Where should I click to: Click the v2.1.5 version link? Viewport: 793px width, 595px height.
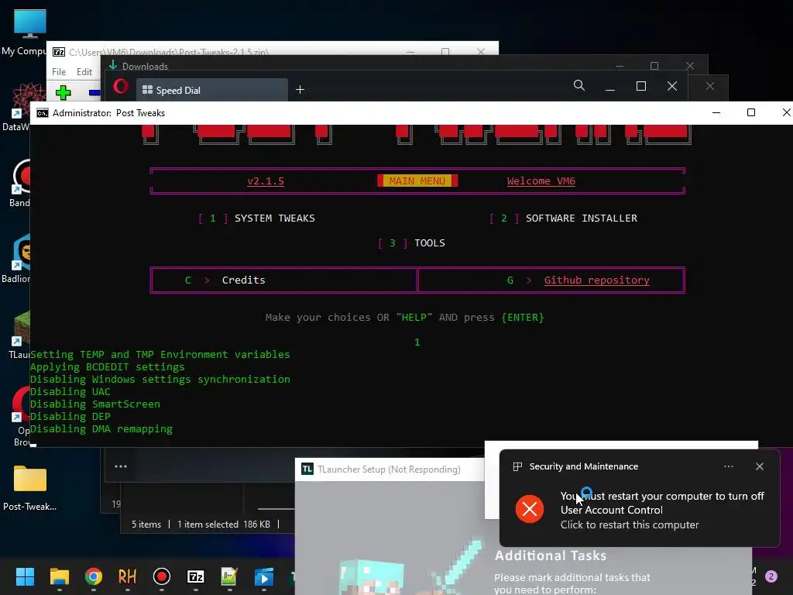(x=266, y=181)
